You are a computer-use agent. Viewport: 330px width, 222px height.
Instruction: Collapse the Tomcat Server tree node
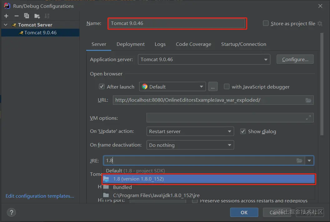5,25
